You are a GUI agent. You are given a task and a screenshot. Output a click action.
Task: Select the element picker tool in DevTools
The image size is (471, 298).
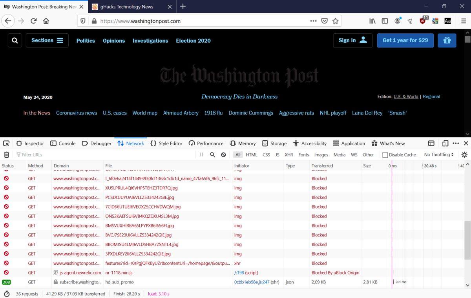pos(6,143)
